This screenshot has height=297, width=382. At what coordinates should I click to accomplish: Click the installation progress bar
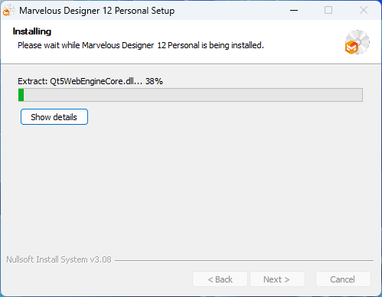pos(191,95)
